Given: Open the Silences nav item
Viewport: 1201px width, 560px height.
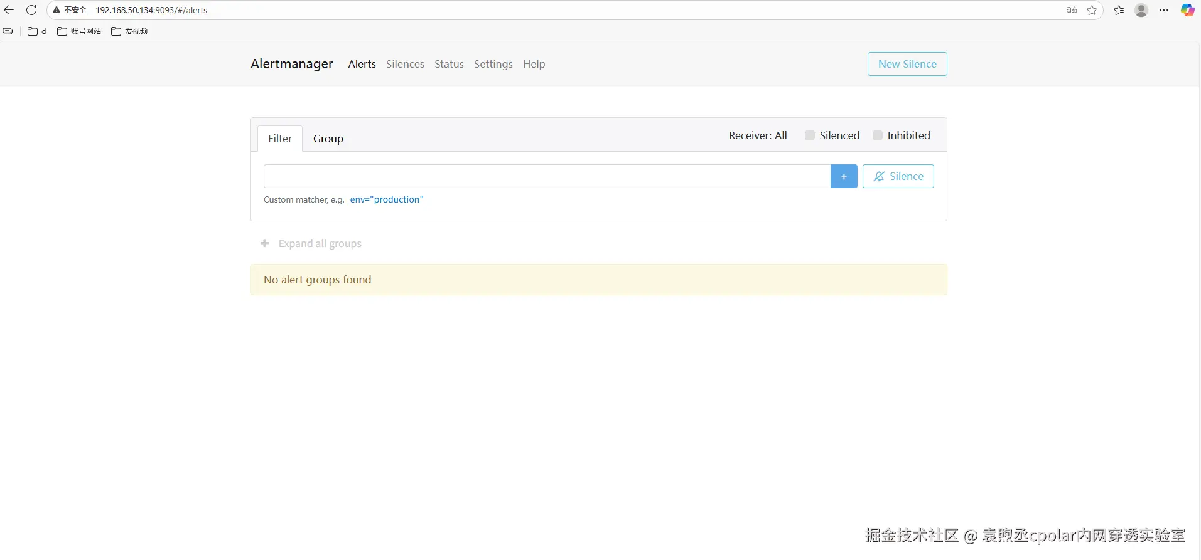Looking at the screenshot, I should click(x=405, y=64).
